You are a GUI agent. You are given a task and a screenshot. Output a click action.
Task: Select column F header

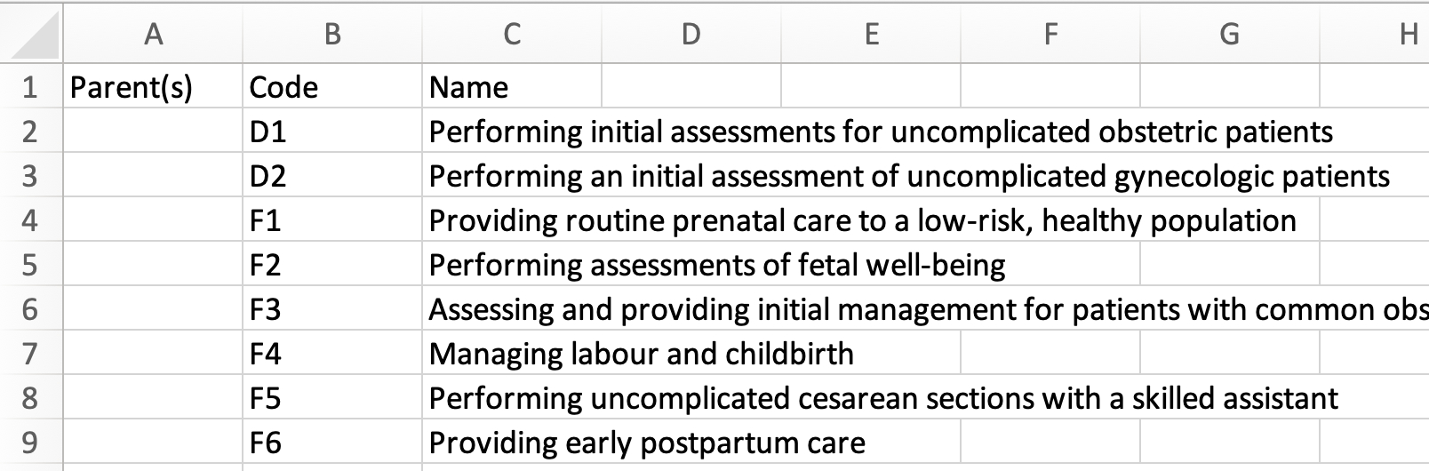[1050, 34]
